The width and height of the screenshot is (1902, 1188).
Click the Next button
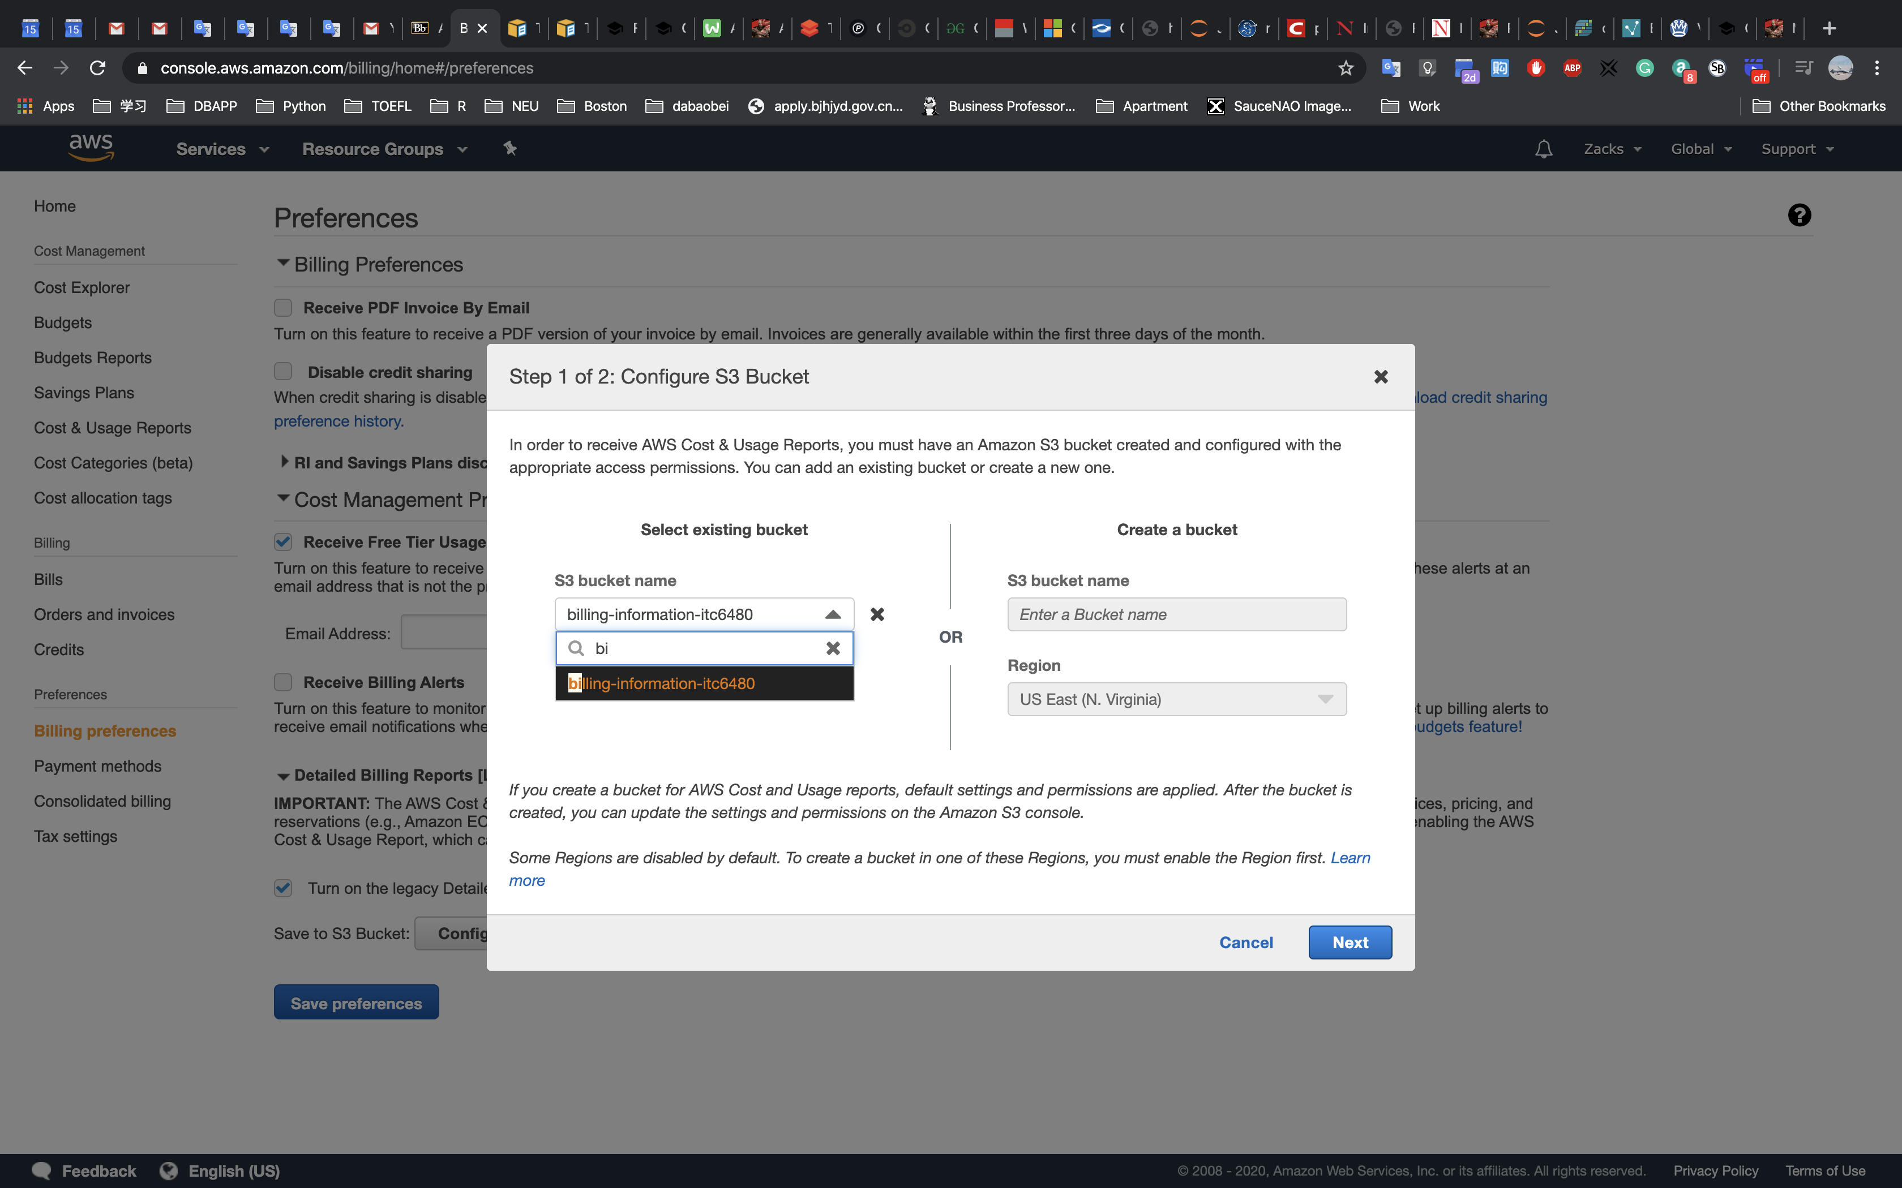coord(1350,942)
